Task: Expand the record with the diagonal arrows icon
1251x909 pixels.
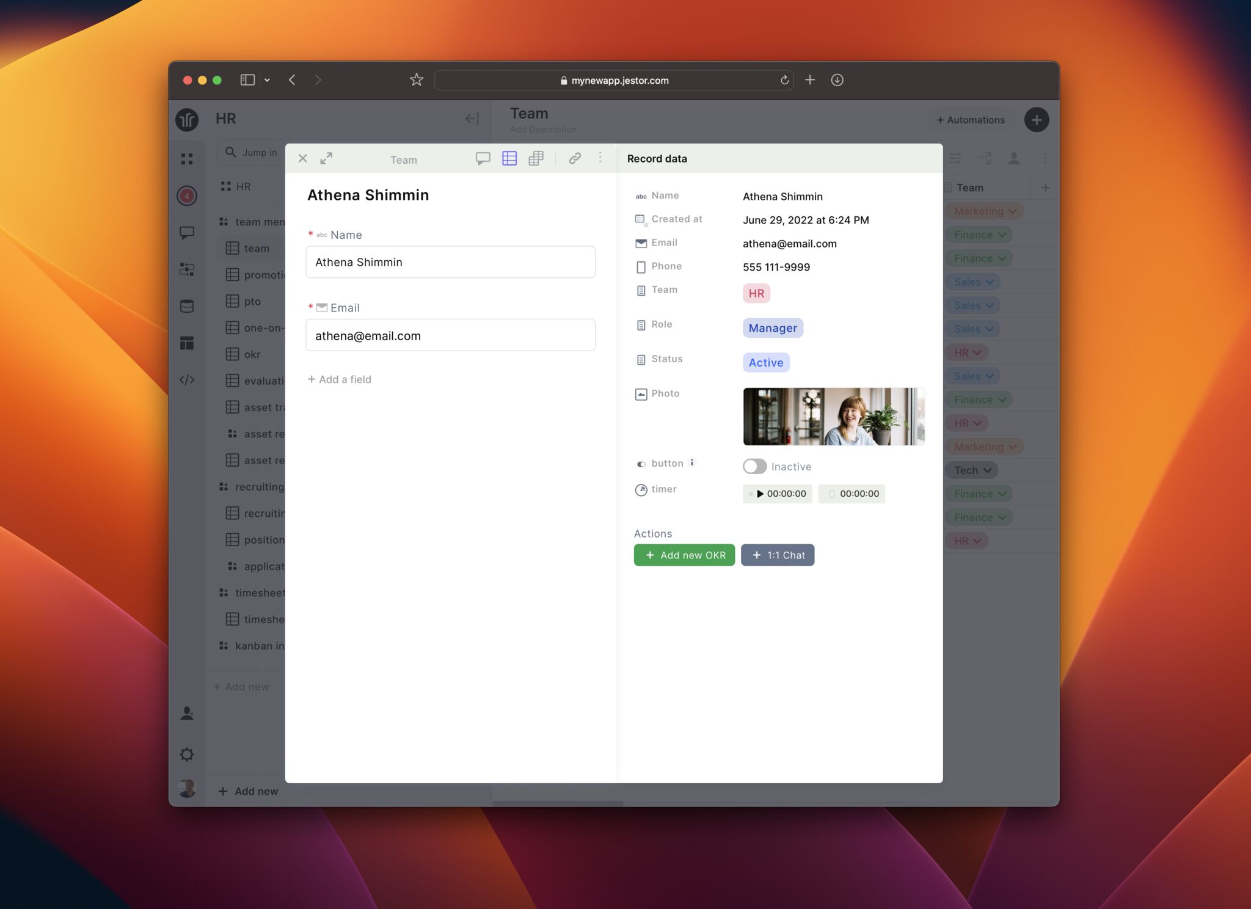Action: 327,159
